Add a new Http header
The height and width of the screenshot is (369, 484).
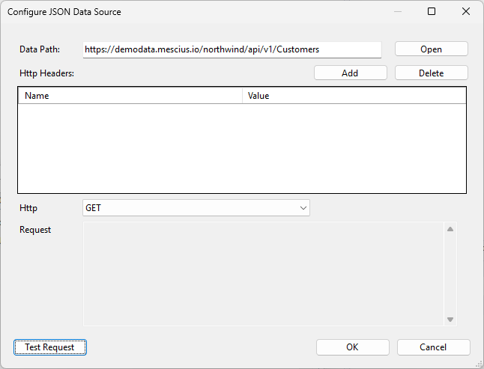tap(350, 73)
